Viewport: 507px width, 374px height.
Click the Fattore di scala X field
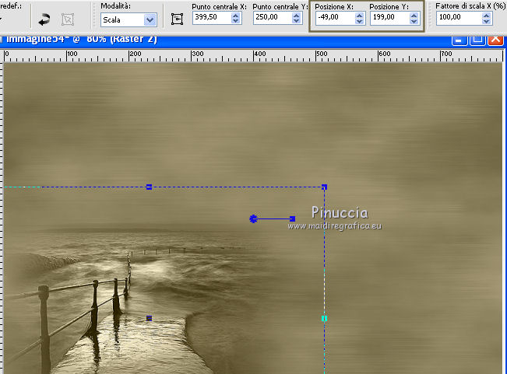pyautogui.click(x=459, y=18)
